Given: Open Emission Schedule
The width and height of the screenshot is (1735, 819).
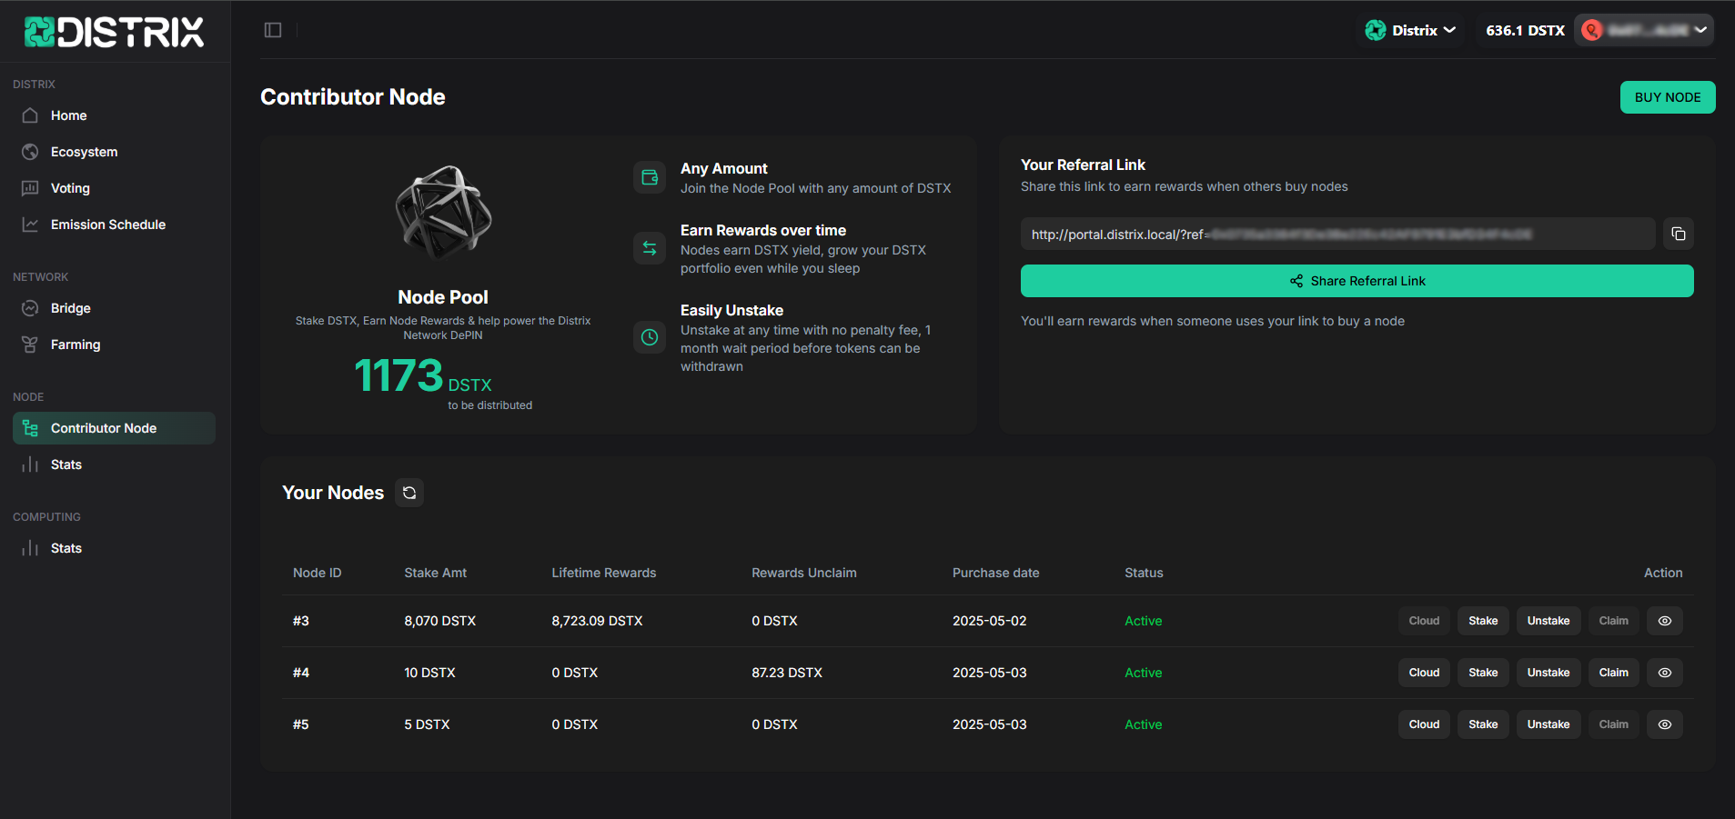Looking at the screenshot, I should (x=114, y=225).
